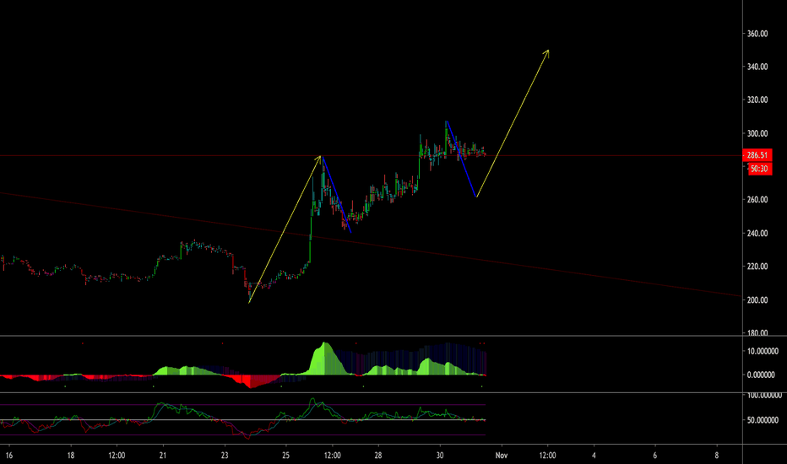Click the 28 date label on time axis

click(x=378, y=456)
